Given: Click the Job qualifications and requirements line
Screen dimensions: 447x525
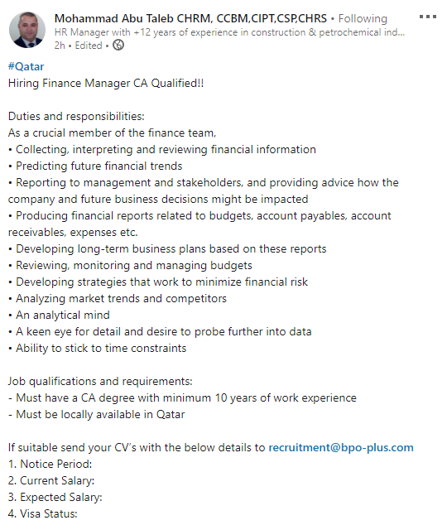Looking at the screenshot, I should (x=100, y=381).
